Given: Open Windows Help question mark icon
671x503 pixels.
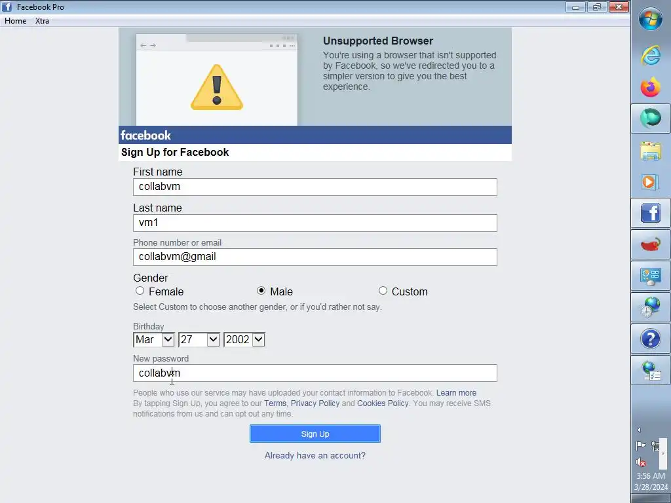Looking at the screenshot, I should pyautogui.click(x=651, y=339).
